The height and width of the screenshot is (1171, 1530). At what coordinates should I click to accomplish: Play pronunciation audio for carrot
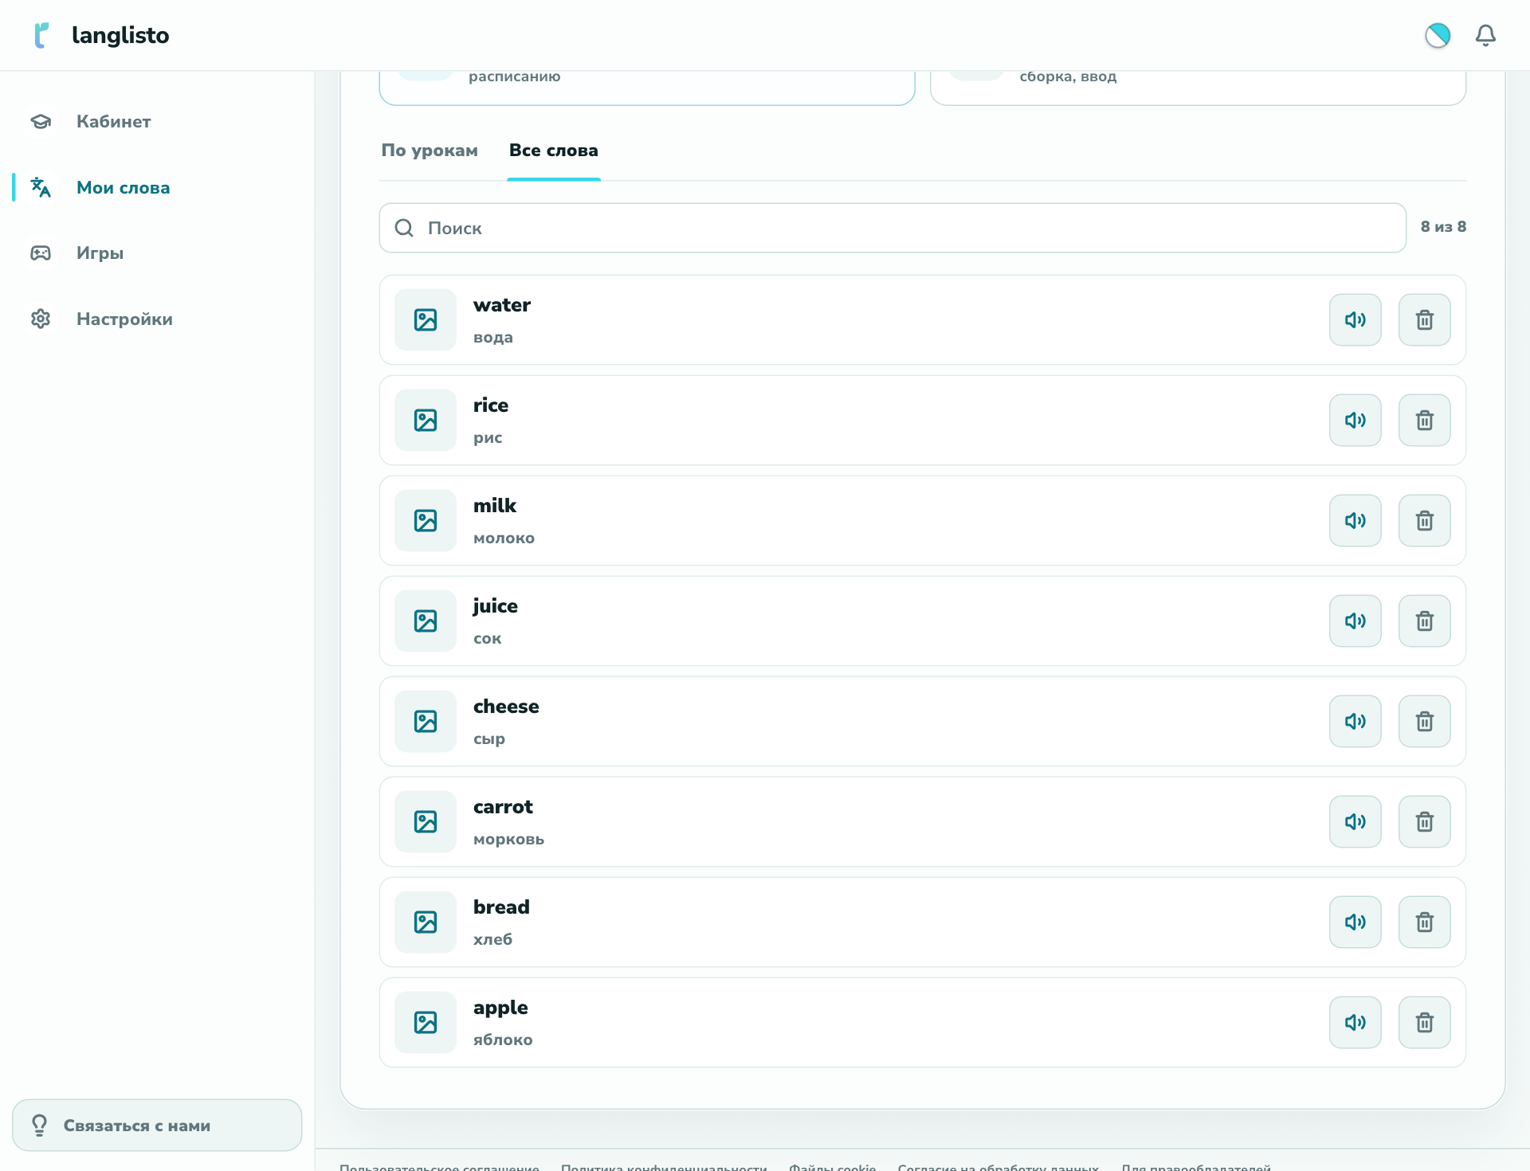tap(1355, 821)
